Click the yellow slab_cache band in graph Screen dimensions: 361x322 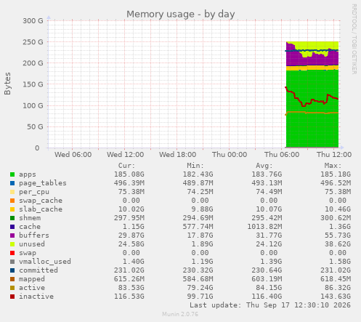click(312, 68)
